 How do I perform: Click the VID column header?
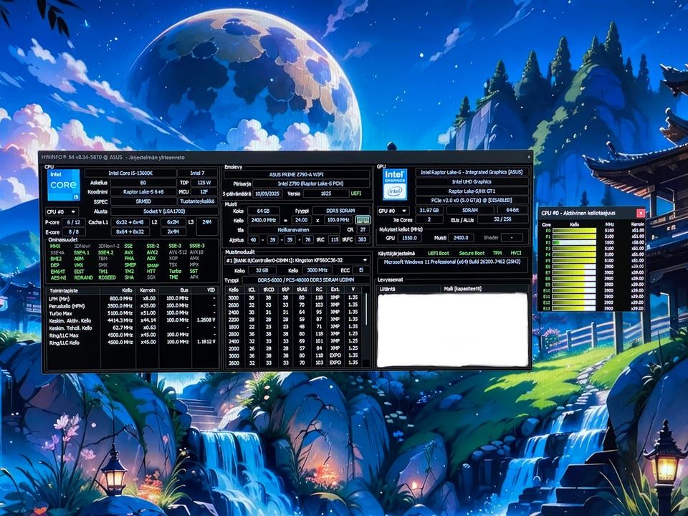click(206, 290)
